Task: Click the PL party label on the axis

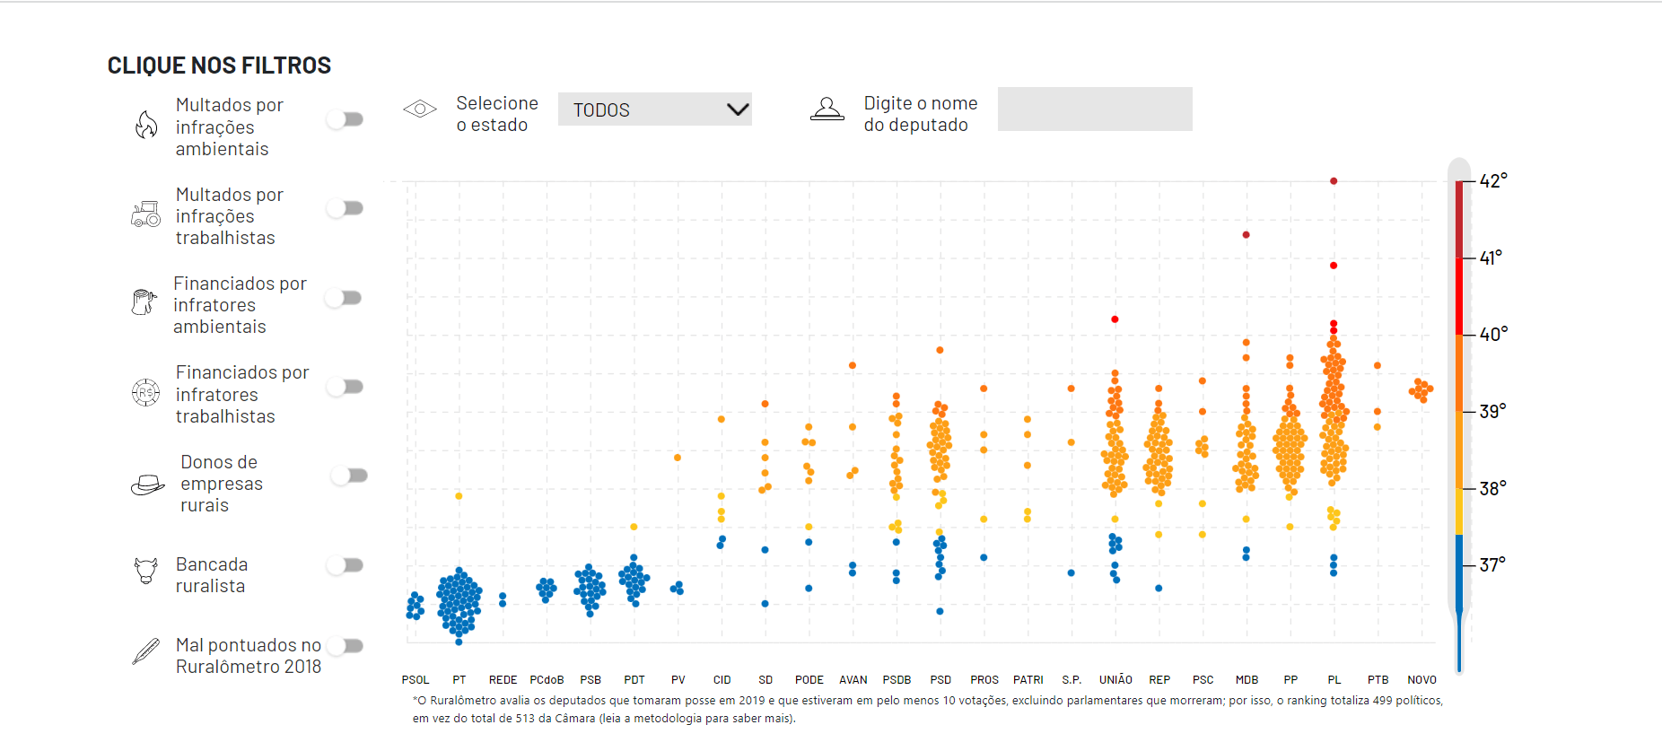Action: pyautogui.click(x=1334, y=680)
